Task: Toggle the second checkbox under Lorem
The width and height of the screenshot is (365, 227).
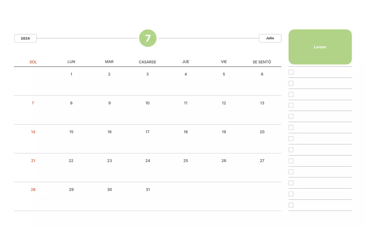Action: pos(291,83)
